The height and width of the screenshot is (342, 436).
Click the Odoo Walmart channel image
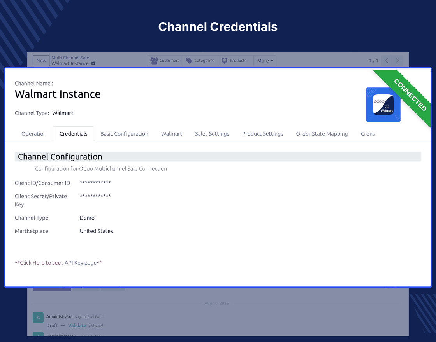(x=383, y=105)
